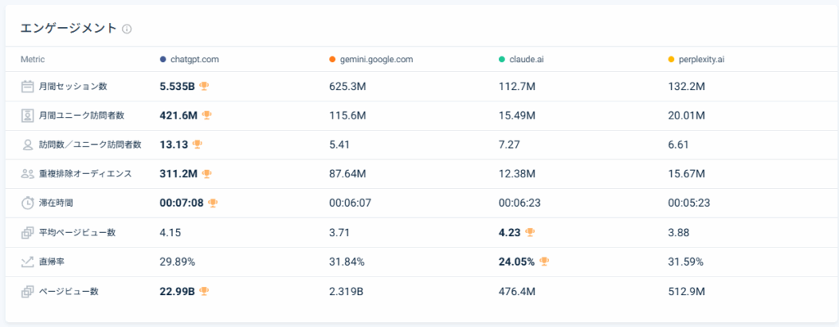Select the ページビュー数 row label

[x=69, y=291]
